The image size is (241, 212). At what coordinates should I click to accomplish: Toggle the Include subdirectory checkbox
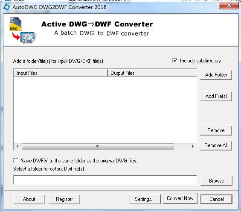click(x=175, y=61)
